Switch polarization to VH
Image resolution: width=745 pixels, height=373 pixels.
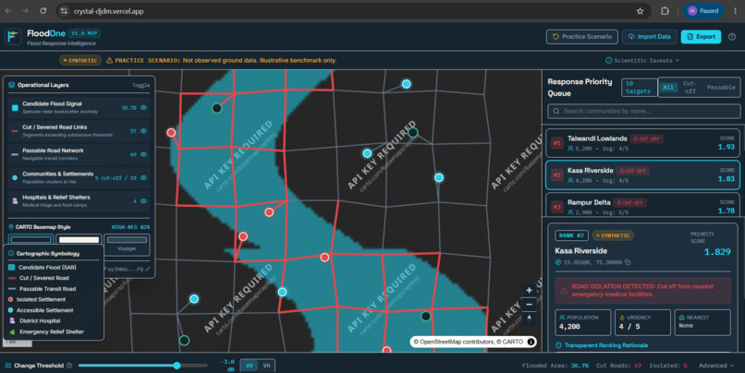(x=266, y=366)
